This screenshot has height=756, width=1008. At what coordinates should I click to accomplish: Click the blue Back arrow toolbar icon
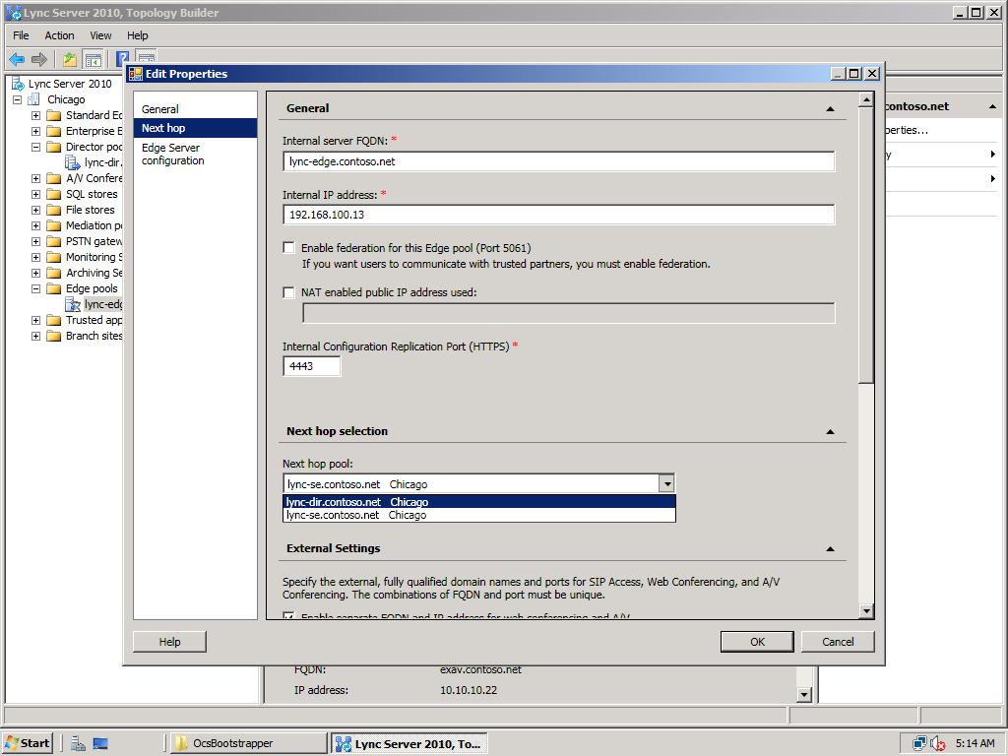pos(17,60)
